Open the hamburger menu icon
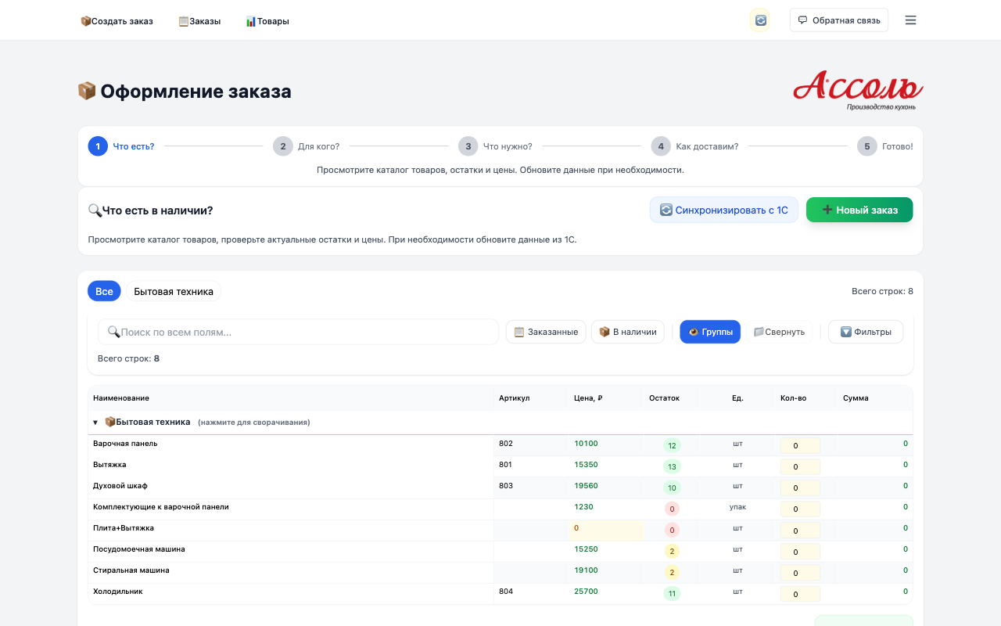This screenshot has width=1001, height=626. coord(910,20)
